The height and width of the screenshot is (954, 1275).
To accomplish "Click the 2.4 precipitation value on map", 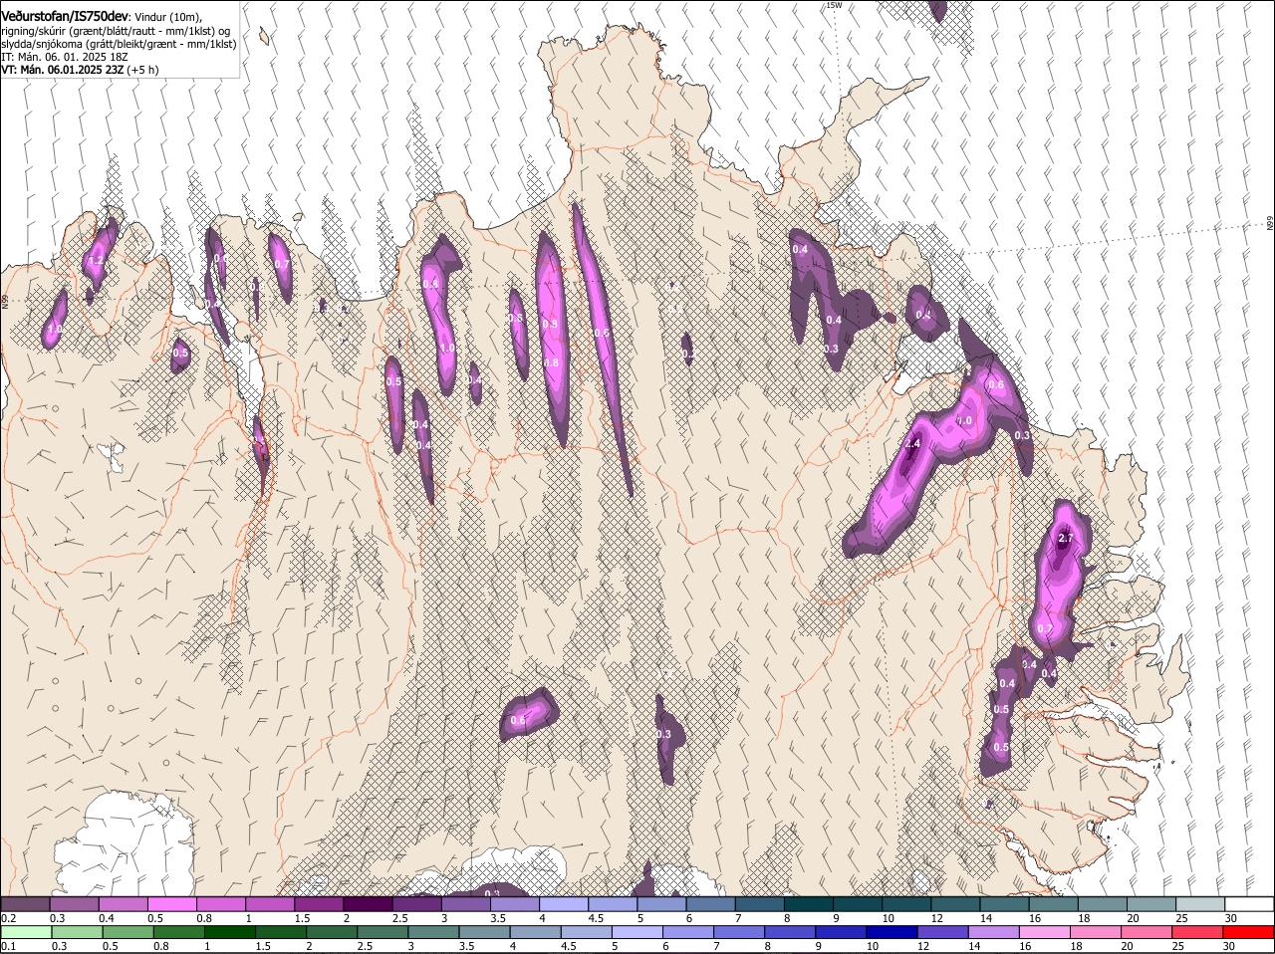I will coord(912,444).
